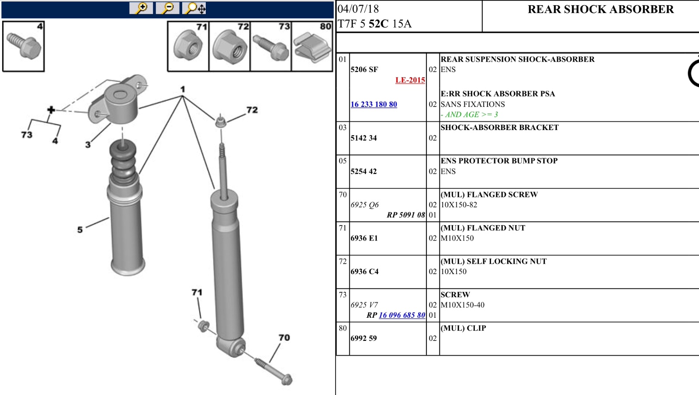
Task: Select callout 71 near the lower nut in diagram
Action: click(x=197, y=292)
